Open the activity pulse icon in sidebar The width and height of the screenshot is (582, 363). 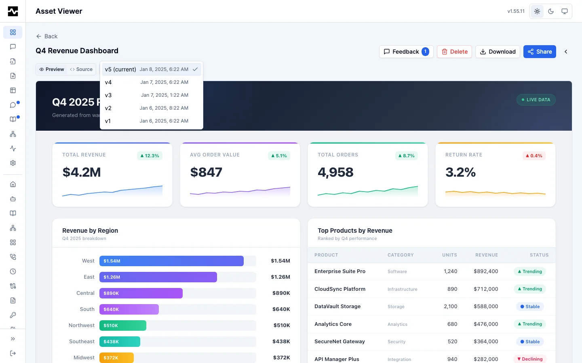click(x=13, y=148)
